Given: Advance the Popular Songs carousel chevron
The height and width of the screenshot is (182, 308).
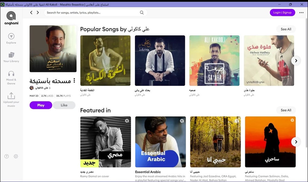Looking at the screenshot, I should click(x=296, y=60).
